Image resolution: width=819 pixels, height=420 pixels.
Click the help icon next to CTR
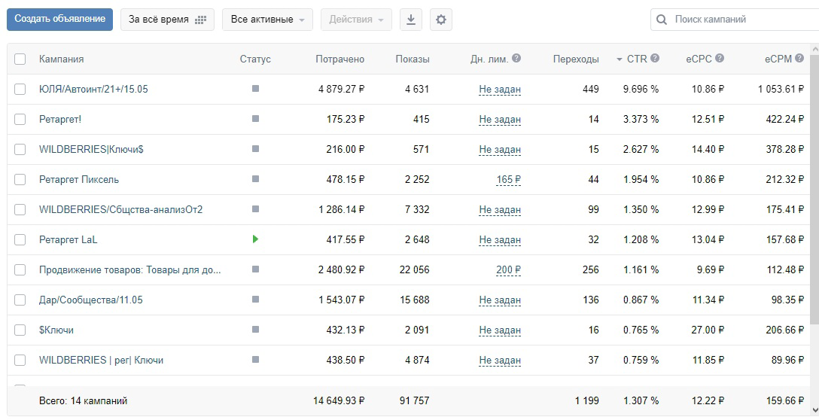(654, 59)
